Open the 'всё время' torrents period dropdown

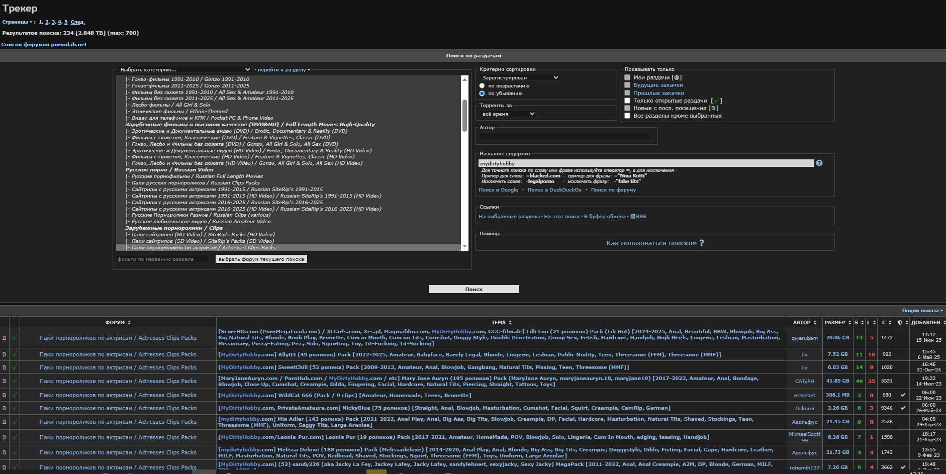point(508,114)
